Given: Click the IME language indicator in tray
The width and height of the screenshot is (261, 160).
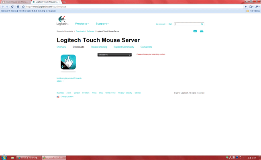Looking at the screenshot, I should (230, 158).
